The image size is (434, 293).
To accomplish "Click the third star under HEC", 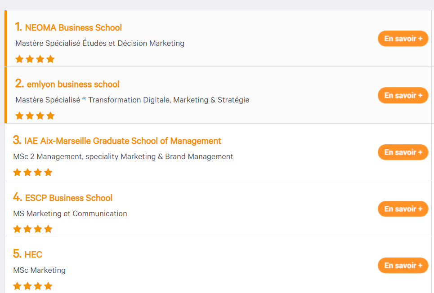I will click(38, 286).
